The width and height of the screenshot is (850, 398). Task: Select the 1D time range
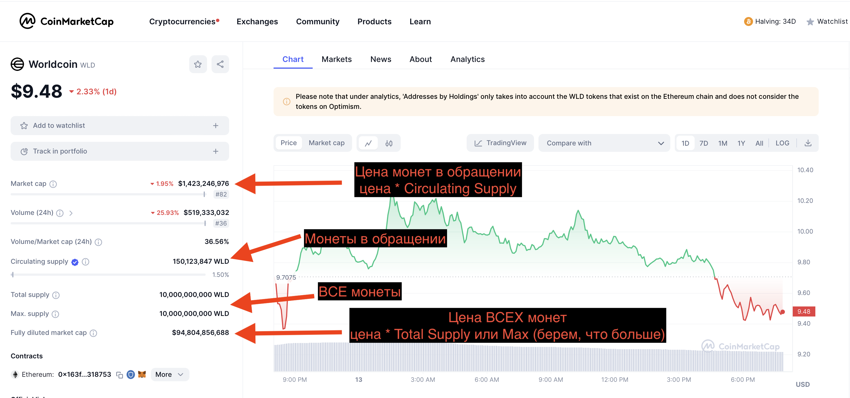tap(685, 143)
